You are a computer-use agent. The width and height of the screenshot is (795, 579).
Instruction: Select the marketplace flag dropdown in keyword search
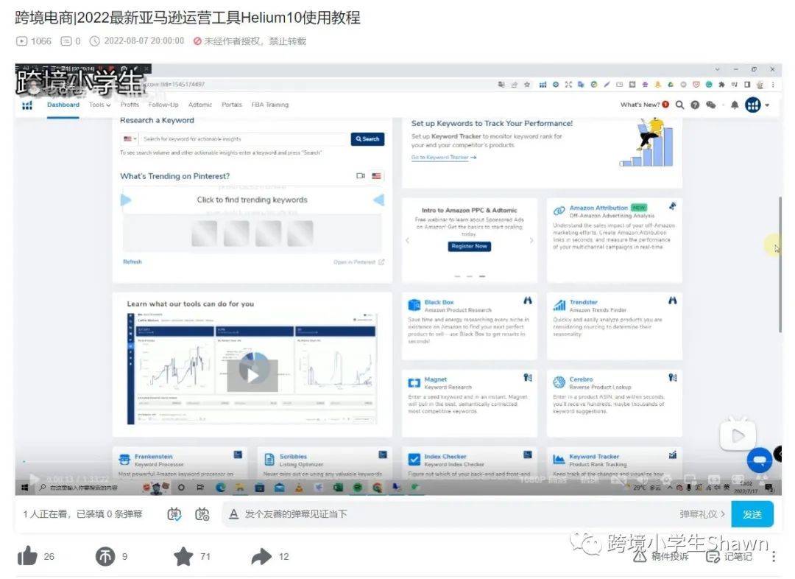pos(130,138)
